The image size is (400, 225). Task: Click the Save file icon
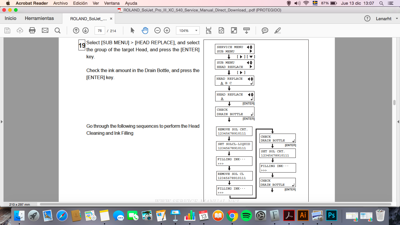coord(7,30)
